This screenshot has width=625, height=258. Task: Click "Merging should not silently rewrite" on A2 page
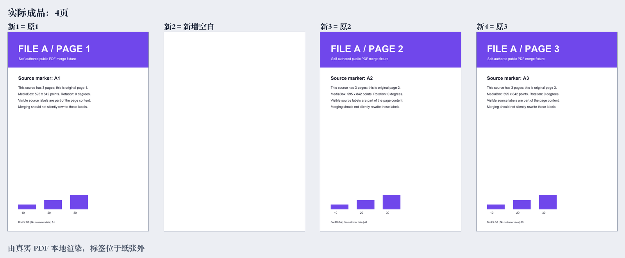tap(365, 107)
